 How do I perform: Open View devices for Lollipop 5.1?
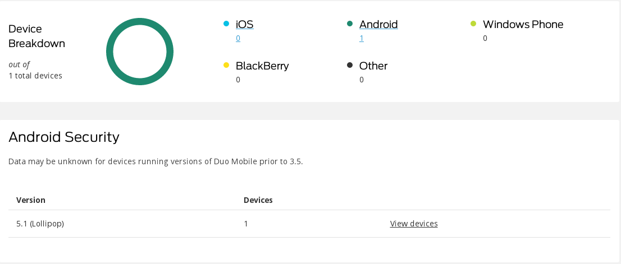pyautogui.click(x=414, y=224)
